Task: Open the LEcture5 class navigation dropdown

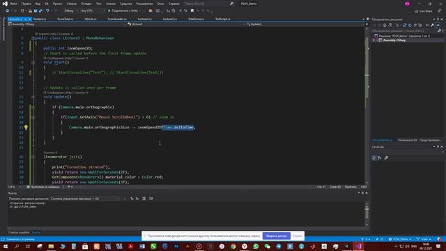Action: pyautogui.click(x=186, y=24)
